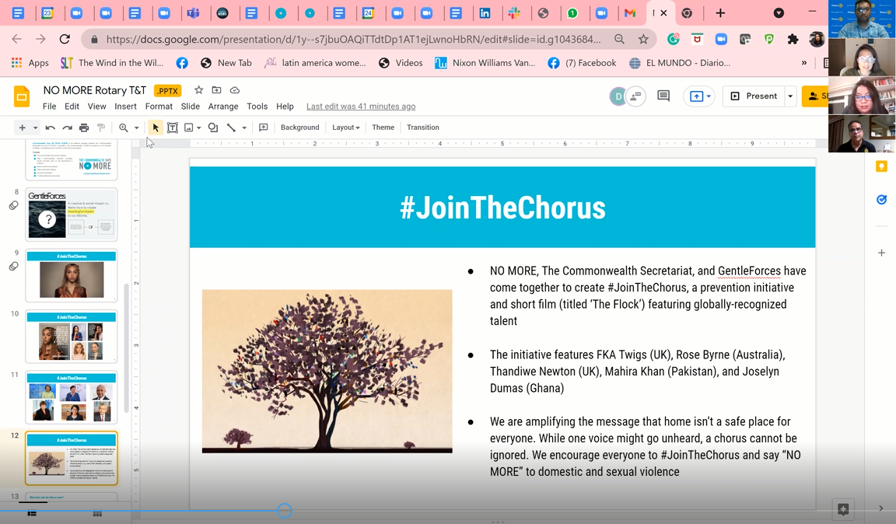The image size is (896, 524).
Task: Select the Text box tool
Action: 173,128
